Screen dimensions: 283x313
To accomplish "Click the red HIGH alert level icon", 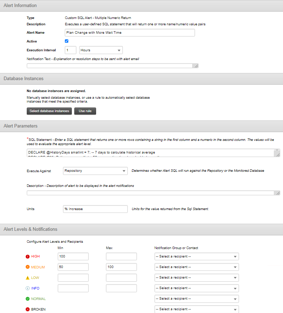I will (27, 256).
